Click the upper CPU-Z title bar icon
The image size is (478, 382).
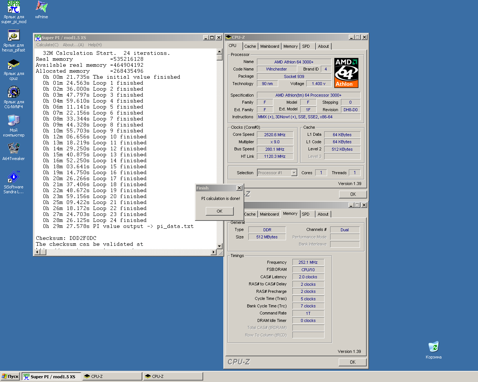tap(229, 37)
